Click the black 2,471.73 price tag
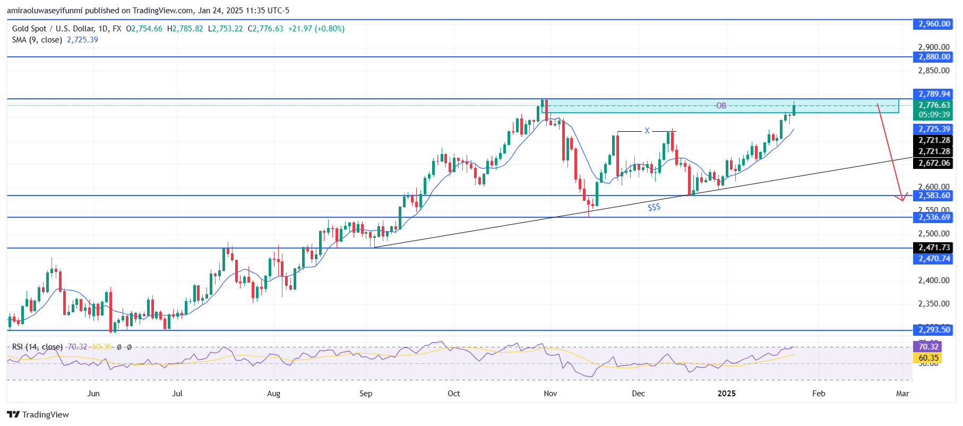 click(934, 248)
